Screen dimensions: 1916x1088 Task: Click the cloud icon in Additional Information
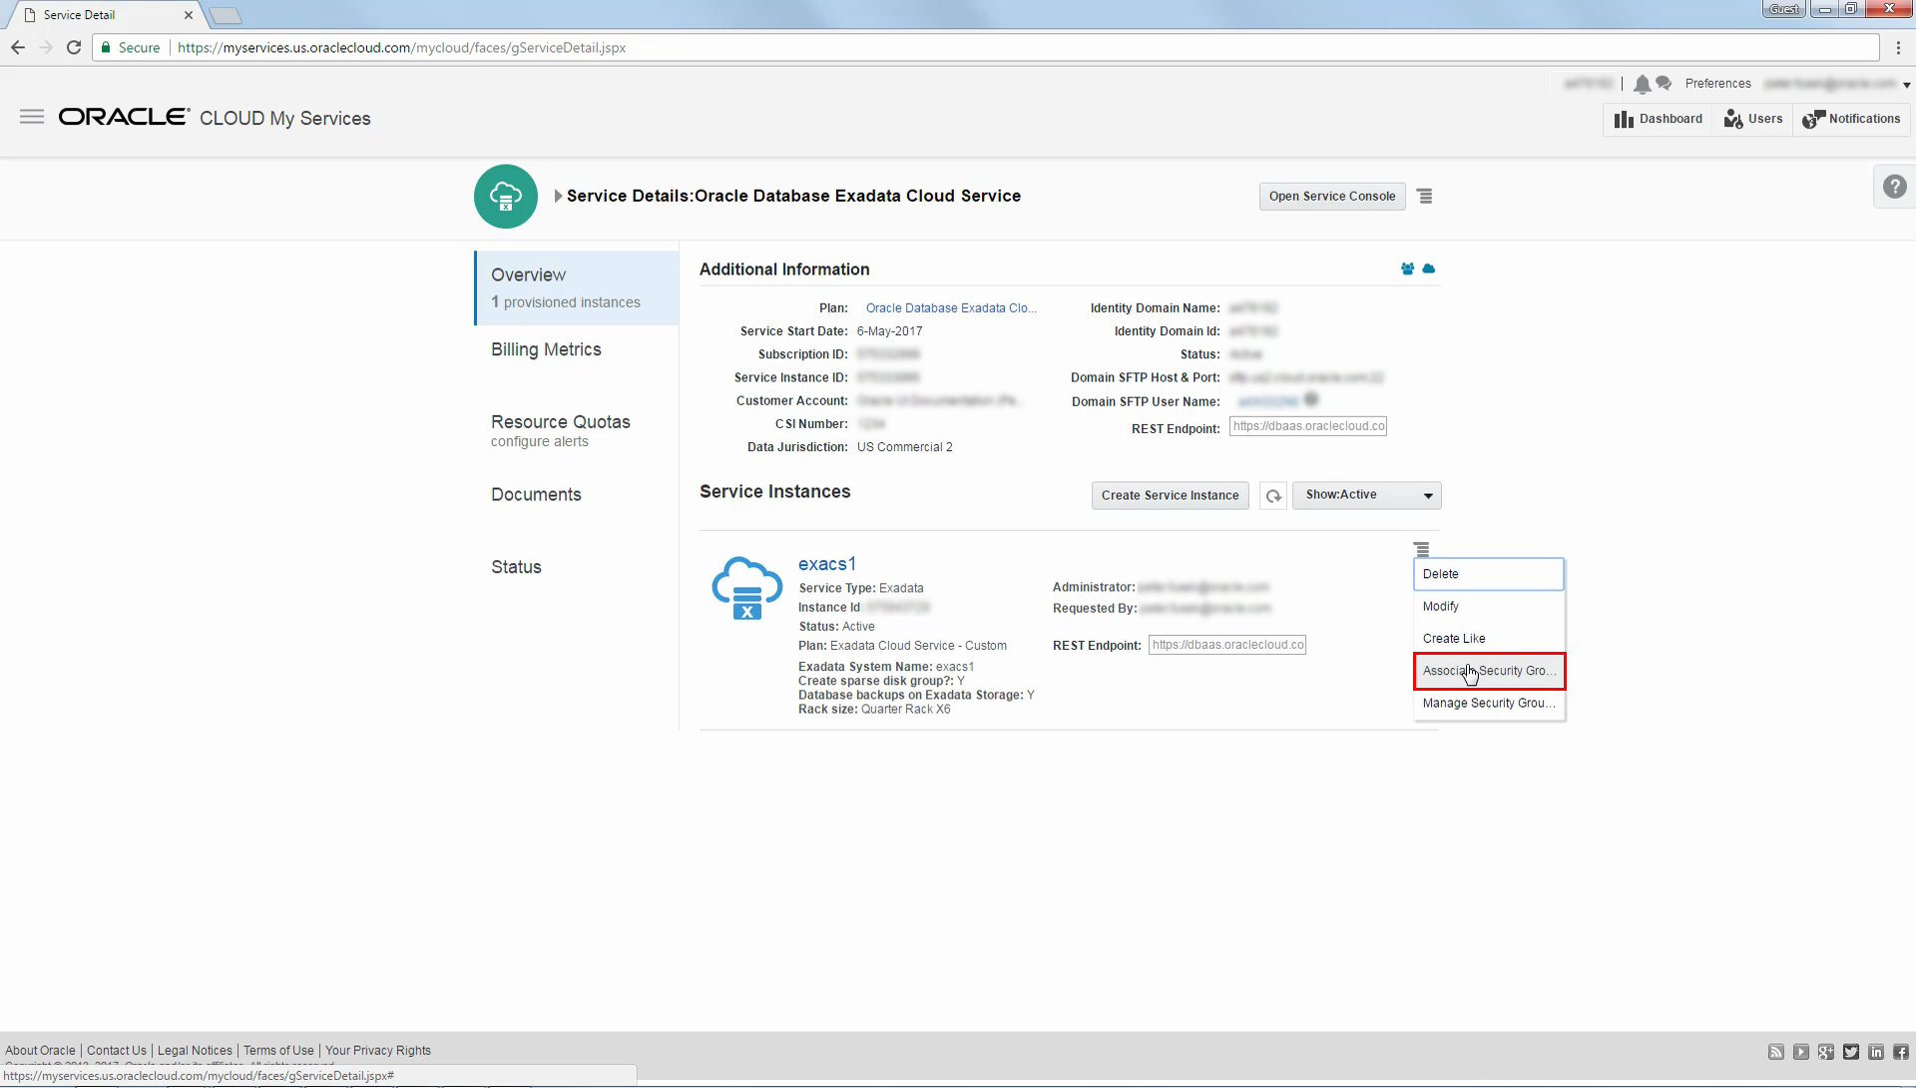pos(1429,270)
